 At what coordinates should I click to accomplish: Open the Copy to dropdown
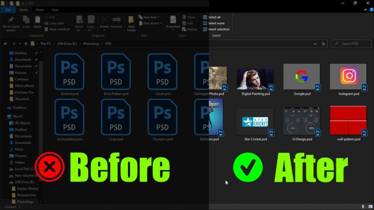pyautogui.click(x=91, y=23)
